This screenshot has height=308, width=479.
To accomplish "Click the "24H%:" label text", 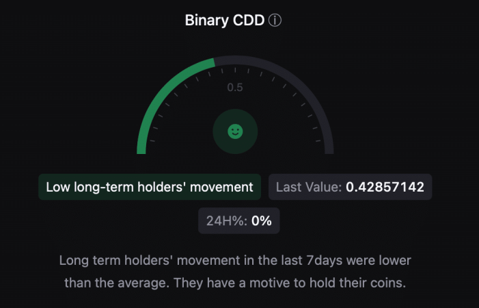I will pyautogui.click(x=227, y=220).
